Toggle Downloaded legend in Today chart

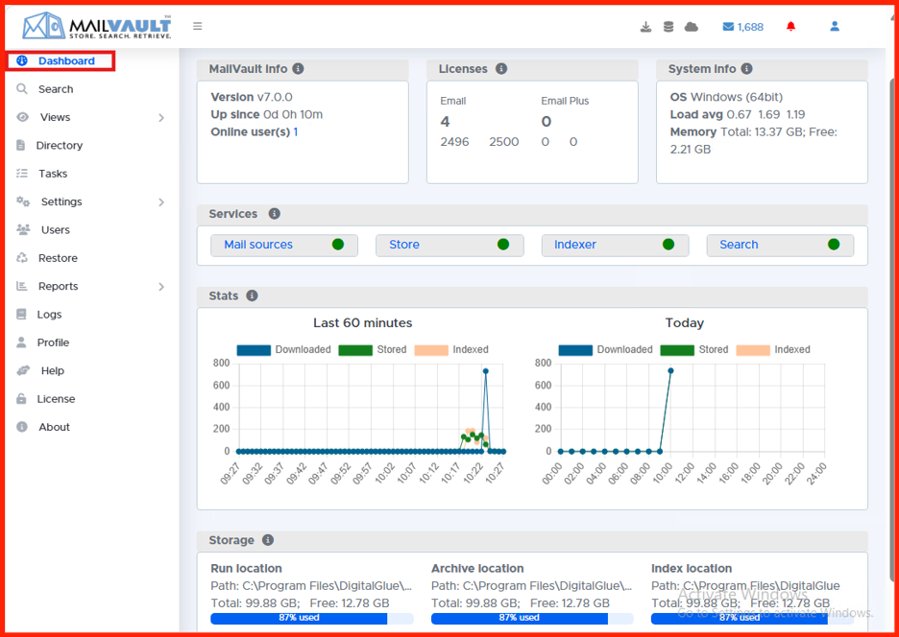click(605, 349)
